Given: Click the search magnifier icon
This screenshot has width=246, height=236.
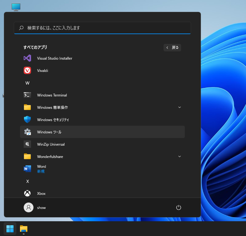Looking at the screenshot, I should click(21, 28).
